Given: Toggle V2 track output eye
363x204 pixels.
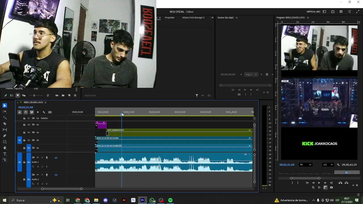Looking at the screenshot, I should coord(38,140).
